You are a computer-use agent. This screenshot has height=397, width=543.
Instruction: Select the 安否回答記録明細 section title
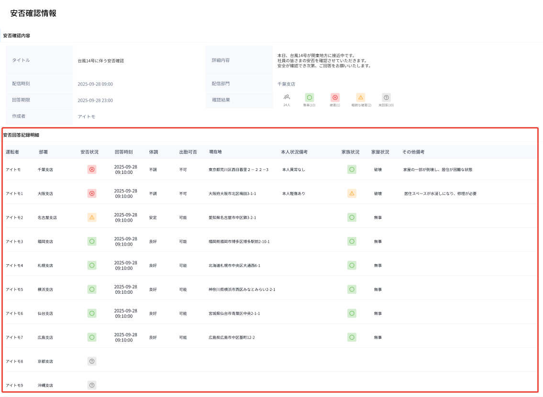pyautogui.click(x=21, y=135)
